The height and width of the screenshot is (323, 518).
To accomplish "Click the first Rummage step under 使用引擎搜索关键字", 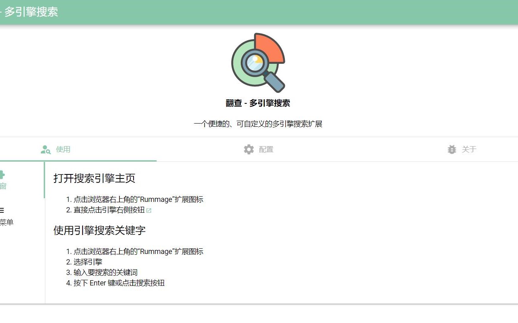I will pos(138,252).
